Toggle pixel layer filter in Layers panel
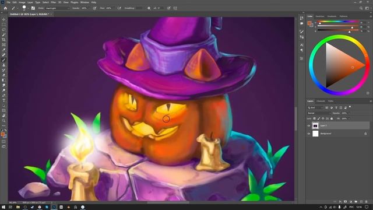The image size is (373, 210). coord(327,107)
